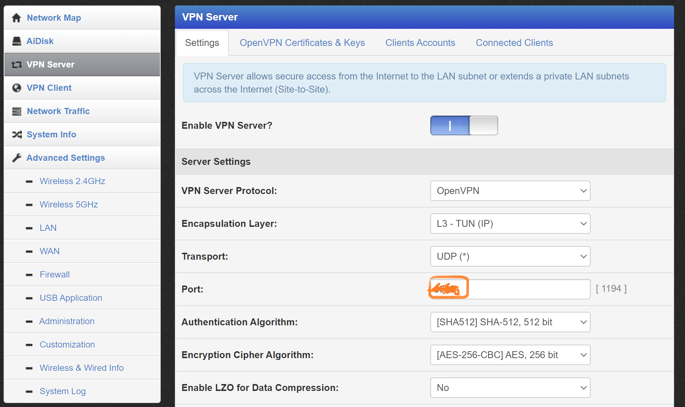685x407 pixels.
Task: View the Connected Clients tab
Action: pyautogui.click(x=514, y=43)
